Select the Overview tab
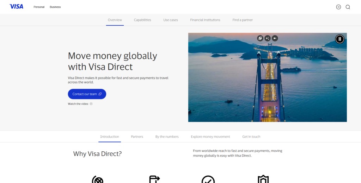The width and height of the screenshot is (361, 183). [x=115, y=20]
